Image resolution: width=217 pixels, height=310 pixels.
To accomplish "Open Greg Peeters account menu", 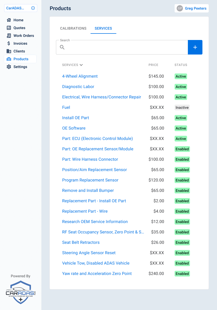I will click(195, 8).
